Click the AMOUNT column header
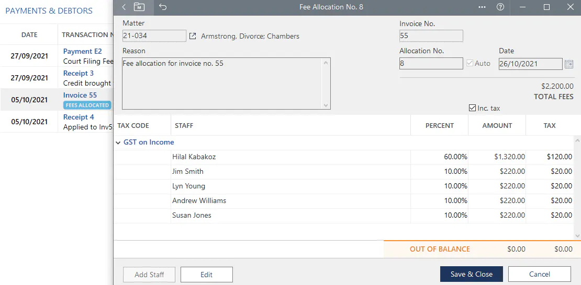 (x=497, y=125)
